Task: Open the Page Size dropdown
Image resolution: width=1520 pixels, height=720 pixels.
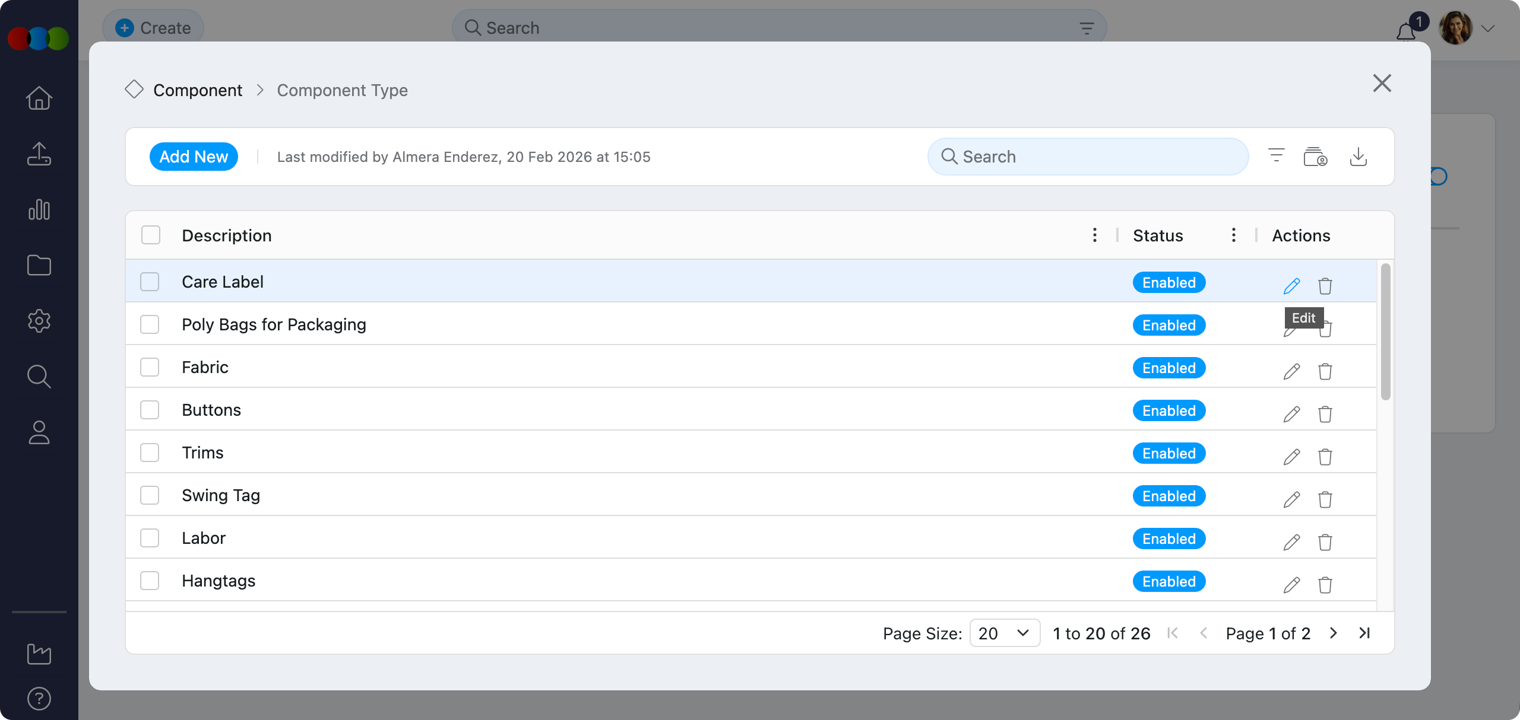Action: coord(1004,633)
